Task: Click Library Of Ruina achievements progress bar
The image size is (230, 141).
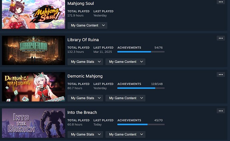Action: tap(141, 52)
